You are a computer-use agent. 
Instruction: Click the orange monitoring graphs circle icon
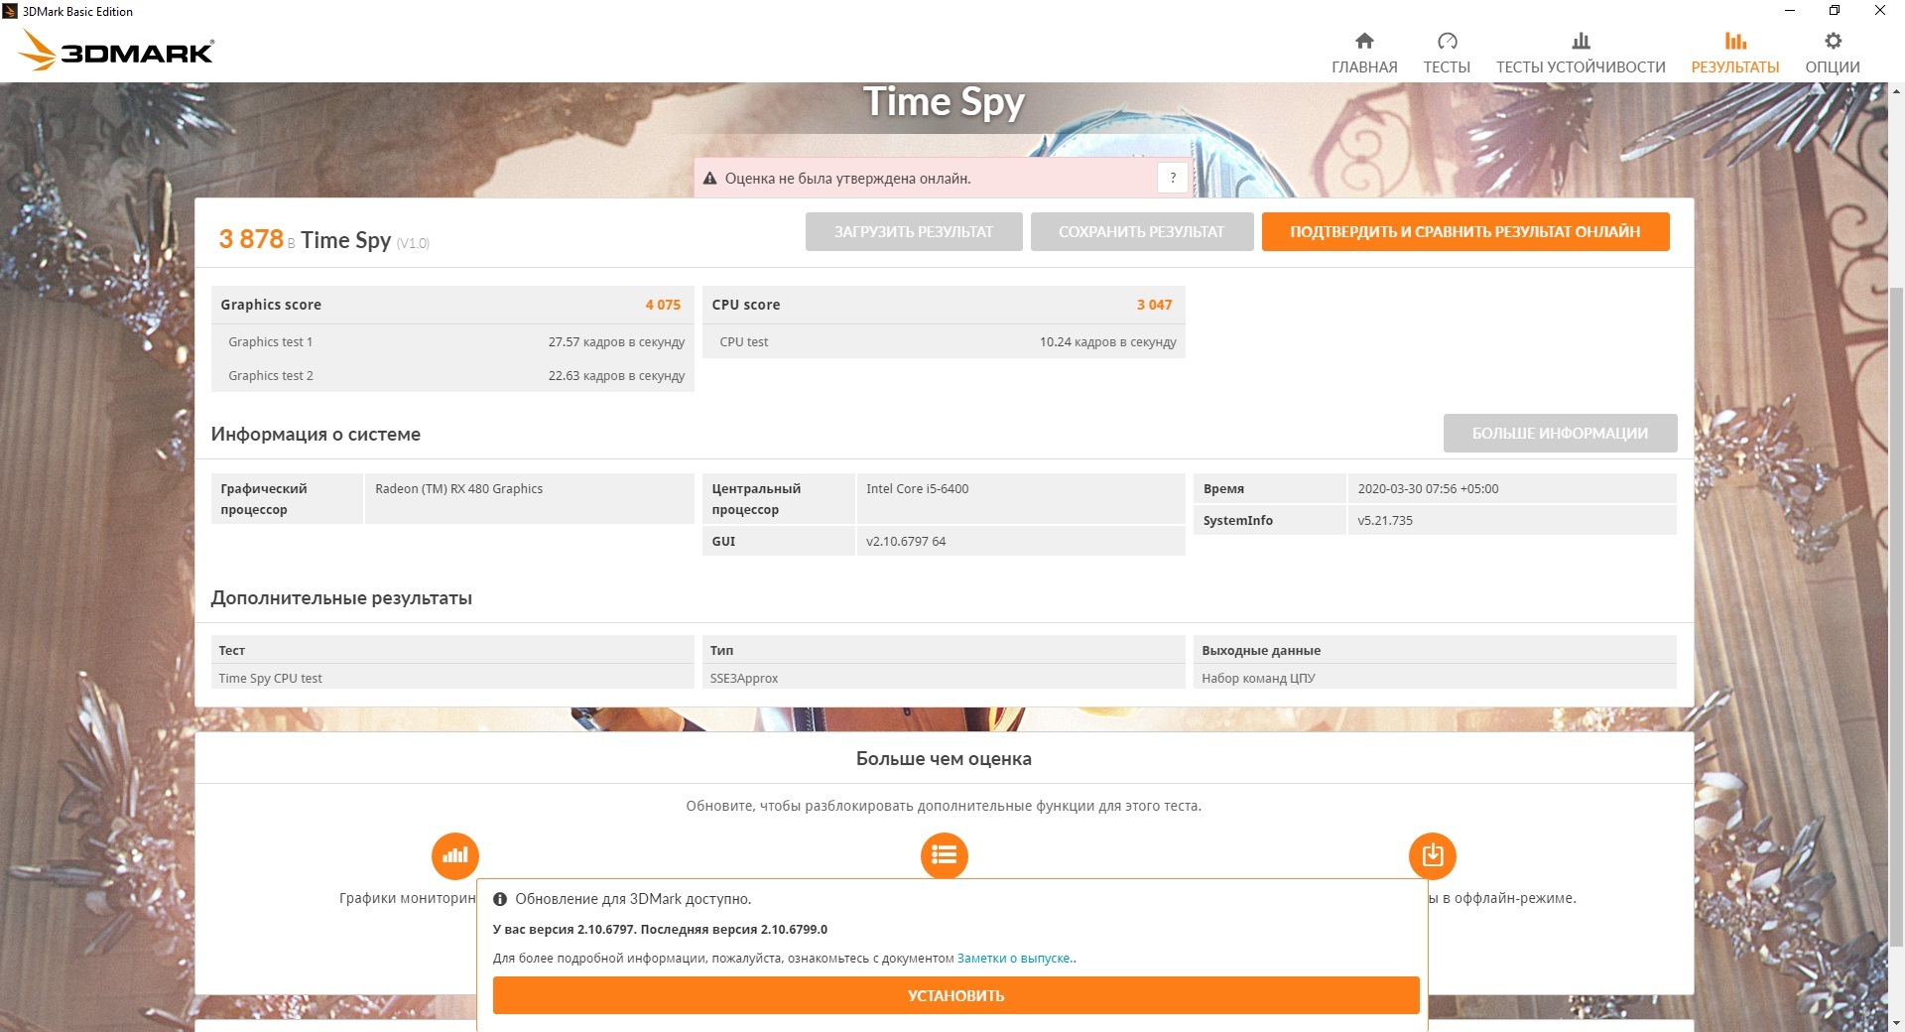455,855
